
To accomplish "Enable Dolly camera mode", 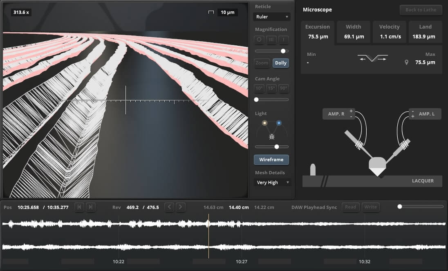I will click(280, 63).
